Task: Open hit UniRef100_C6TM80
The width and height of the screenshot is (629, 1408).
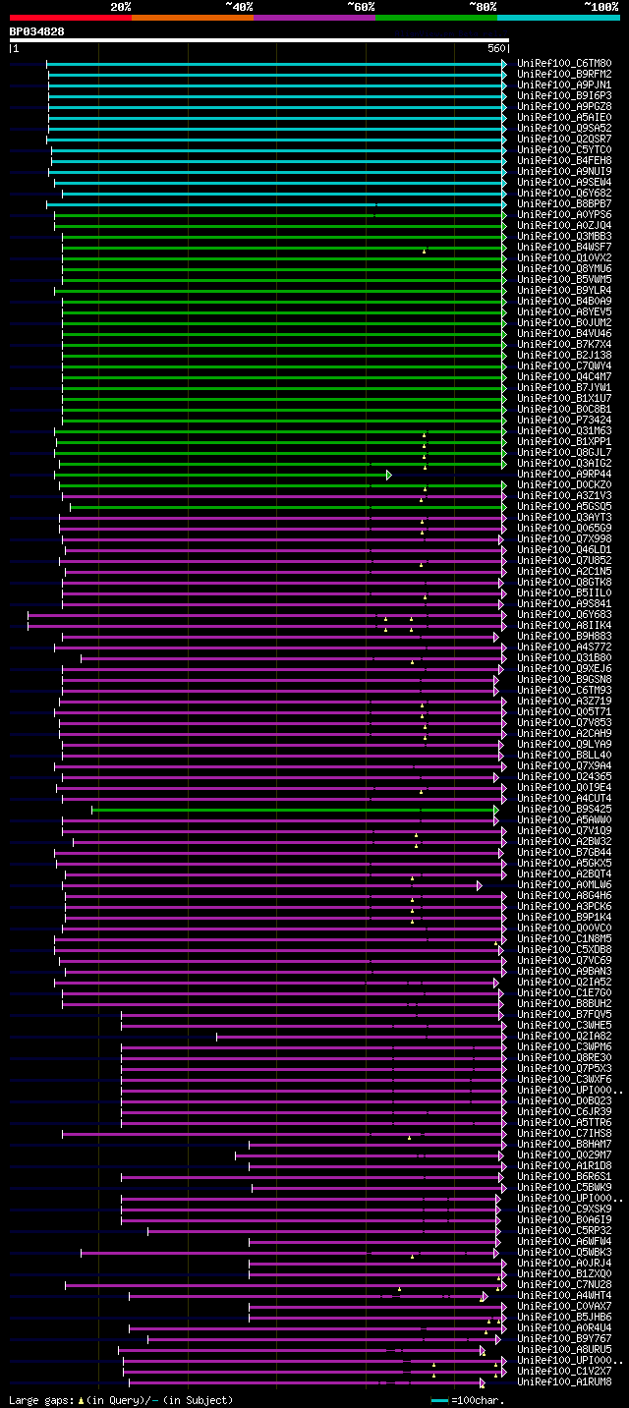Action: (564, 63)
